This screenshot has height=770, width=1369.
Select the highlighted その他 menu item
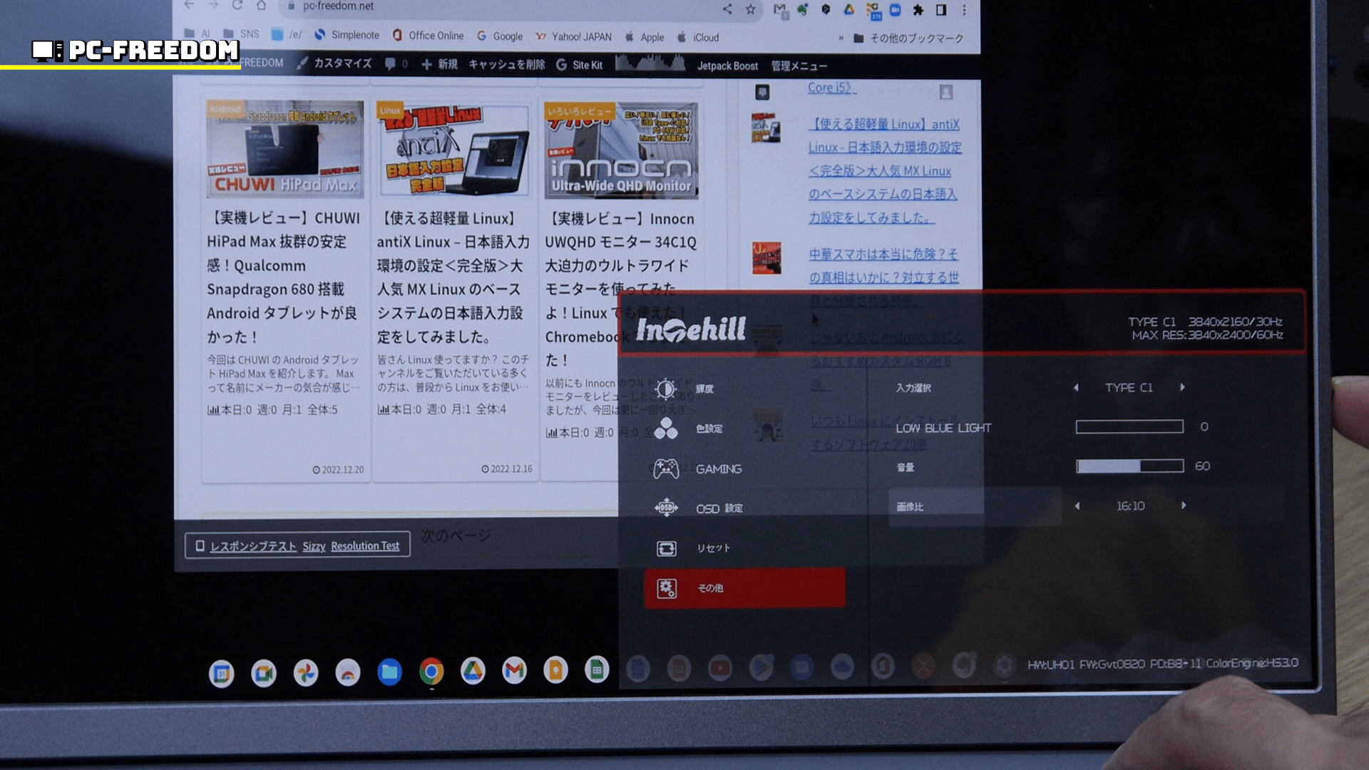pyautogui.click(x=744, y=588)
